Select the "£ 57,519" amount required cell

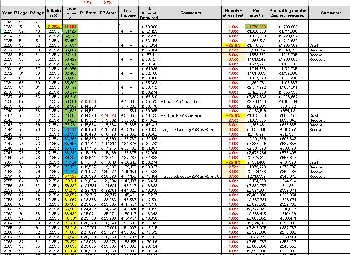tap(149, 101)
